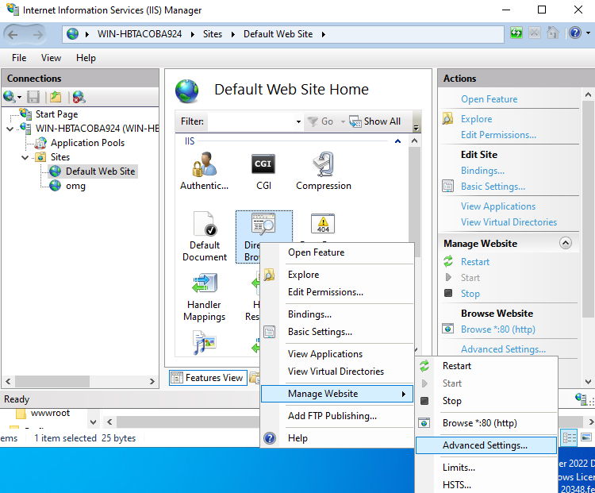Click the Save connections disk icon

tap(33, 97)
